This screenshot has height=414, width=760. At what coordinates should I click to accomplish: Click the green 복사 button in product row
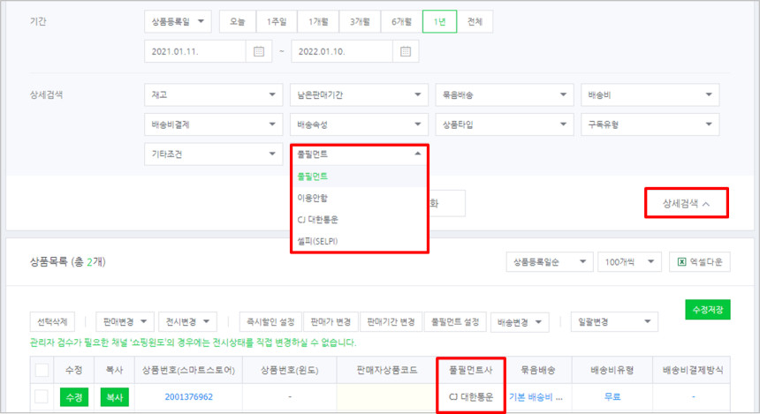tap(114, 397)
